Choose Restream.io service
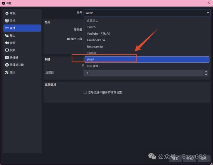Image resolution: width=213 pixels, height=165 pixels. point(147,47)
